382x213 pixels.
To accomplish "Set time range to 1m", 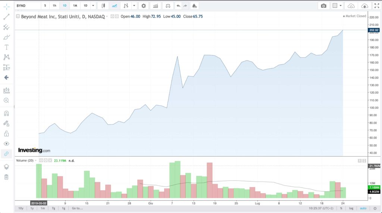I will (43, 209).
